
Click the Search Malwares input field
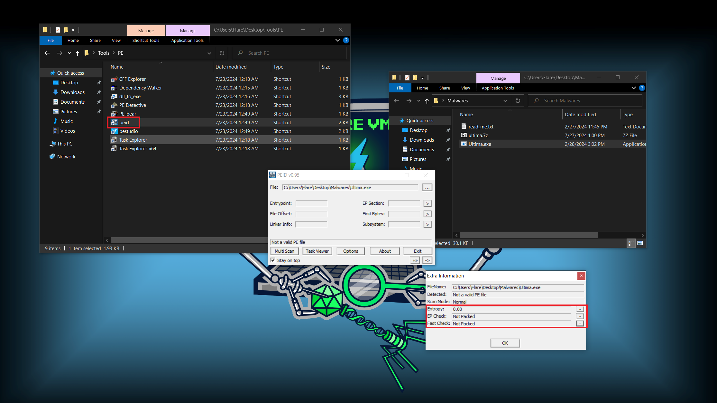tap(585, 101)
